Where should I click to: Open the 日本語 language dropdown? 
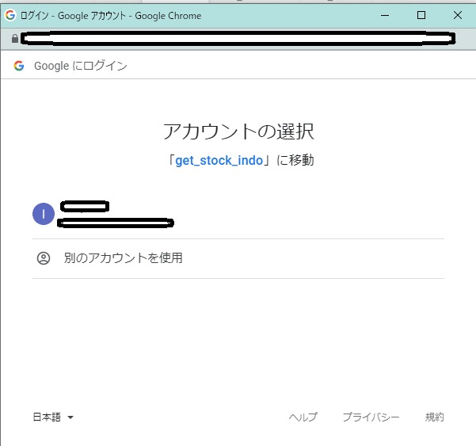pyautogui.click(x=53, y=417)
